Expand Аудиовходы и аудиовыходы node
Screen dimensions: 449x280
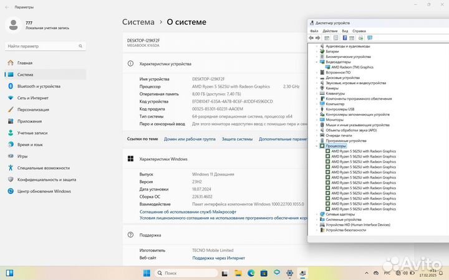(x=317, y=46)
